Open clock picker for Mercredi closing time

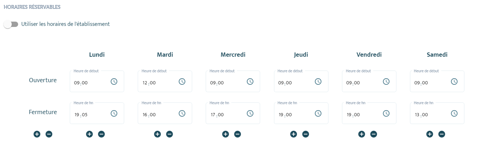(x=250, y=113)
